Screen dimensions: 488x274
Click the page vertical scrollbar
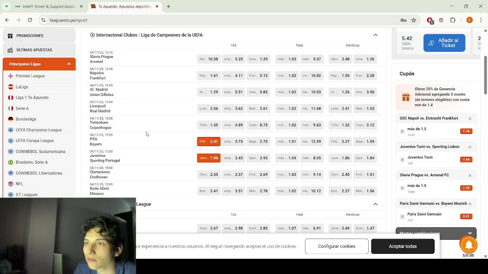(485, 75)
